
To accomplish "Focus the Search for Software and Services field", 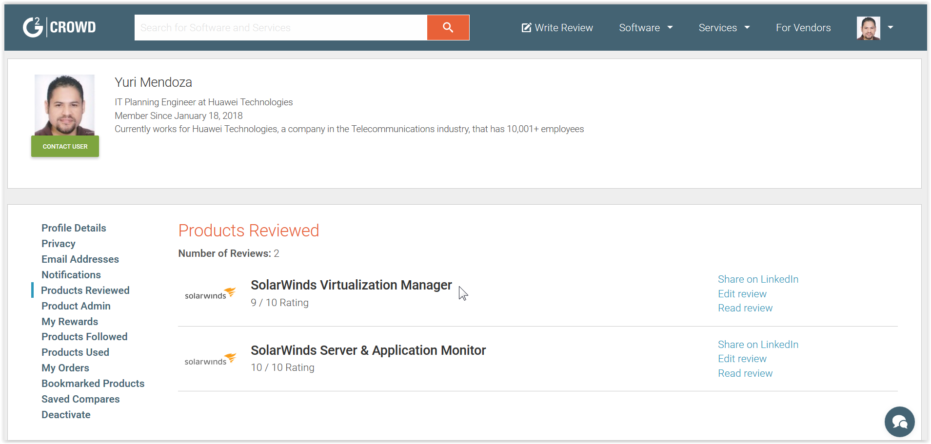I will 281,27.
